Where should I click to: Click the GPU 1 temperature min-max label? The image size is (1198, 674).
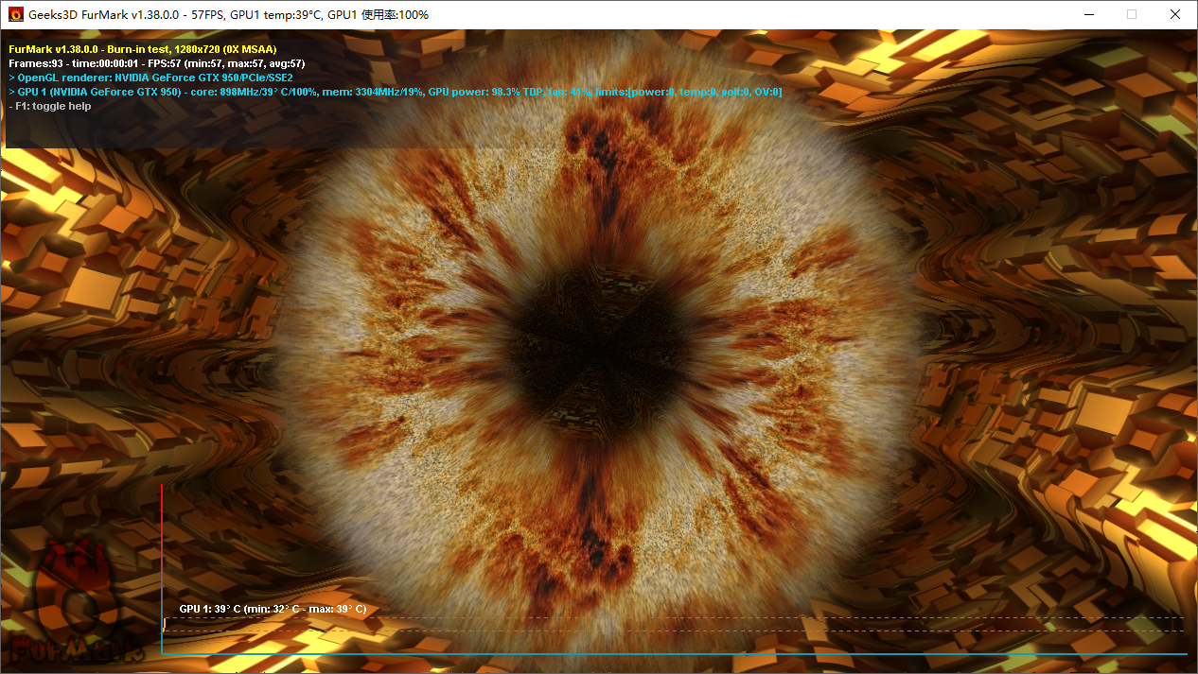point(273,610)
